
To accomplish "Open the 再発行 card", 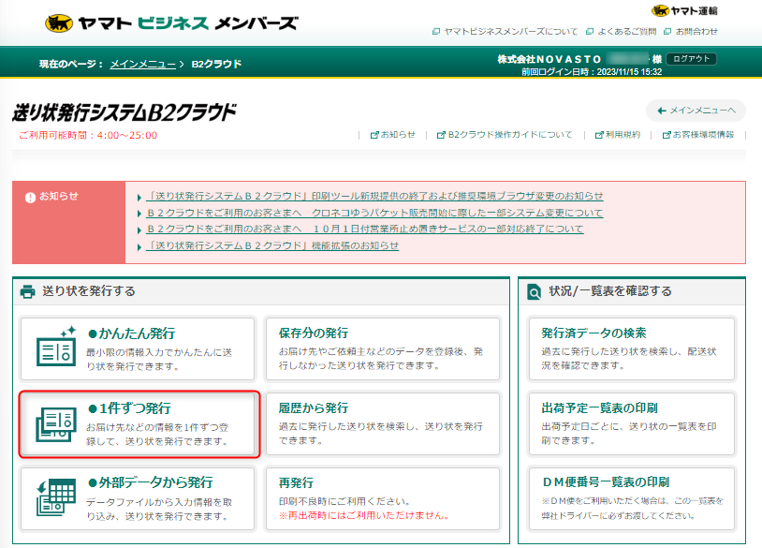I will (x=383, y=499).
